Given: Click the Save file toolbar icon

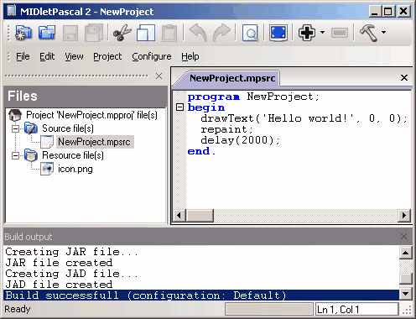Looking at the screenshot, I should pos(70,33).
